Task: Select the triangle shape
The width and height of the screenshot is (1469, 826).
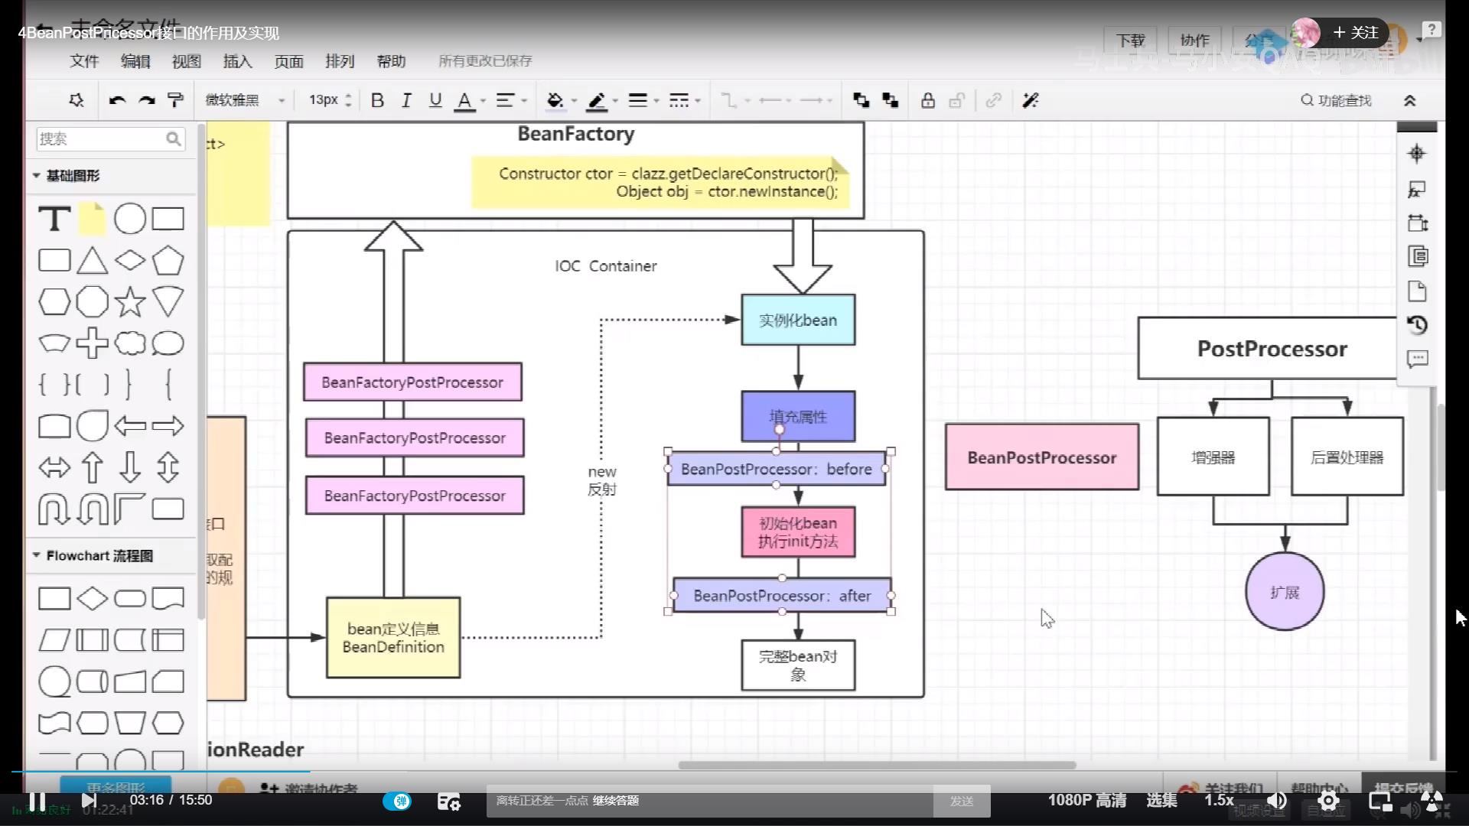Action: (92, 261)
